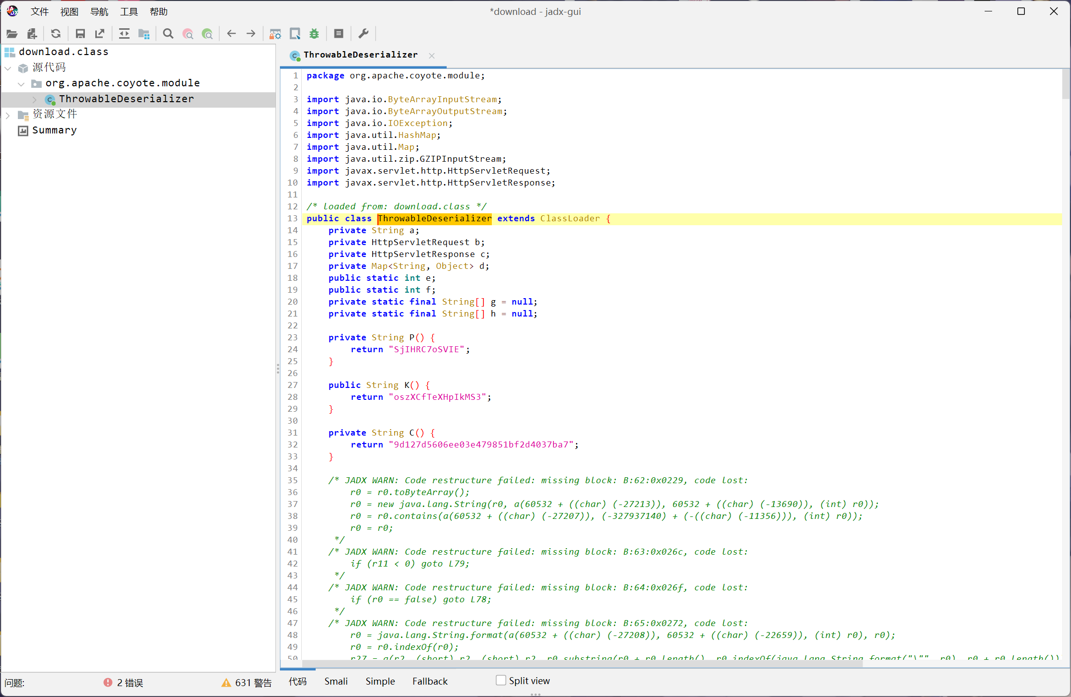Open comment search green icon
1071x697 pixels.
click(x=207, y=34)
